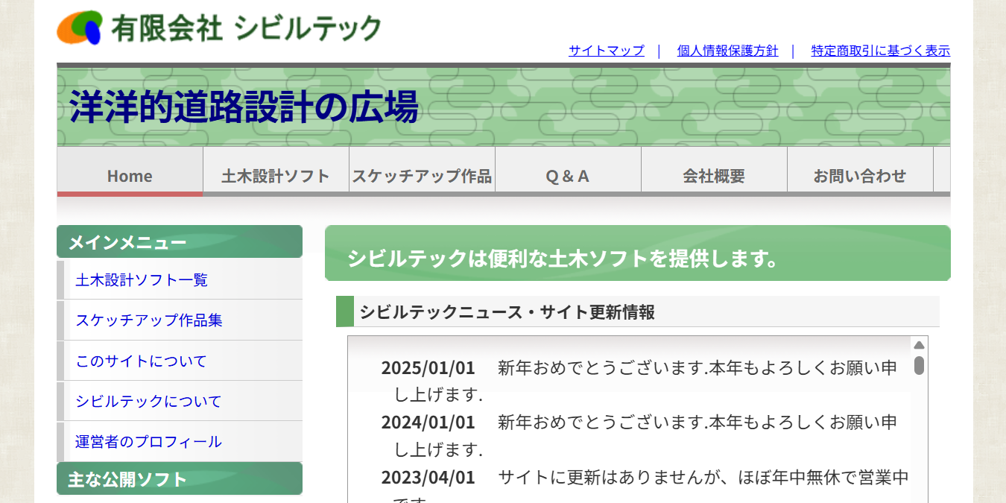
Task: Click the news box scroll-up arrow
Action: (919, 345)
